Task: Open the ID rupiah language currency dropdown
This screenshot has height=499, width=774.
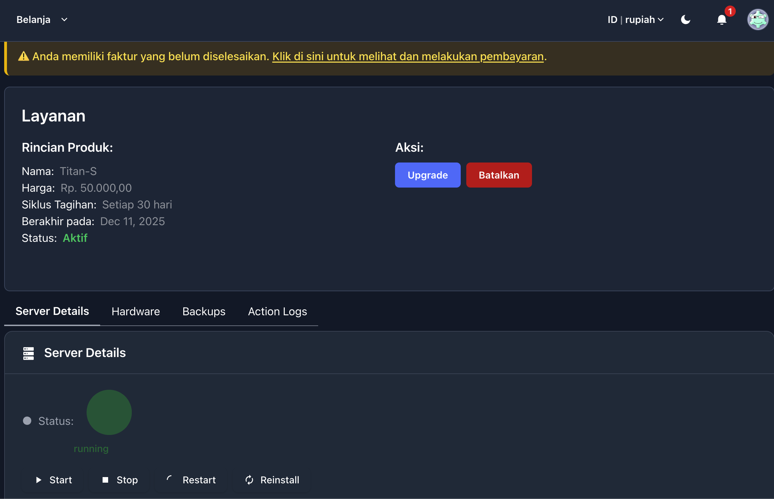Action: click(635, 20)
